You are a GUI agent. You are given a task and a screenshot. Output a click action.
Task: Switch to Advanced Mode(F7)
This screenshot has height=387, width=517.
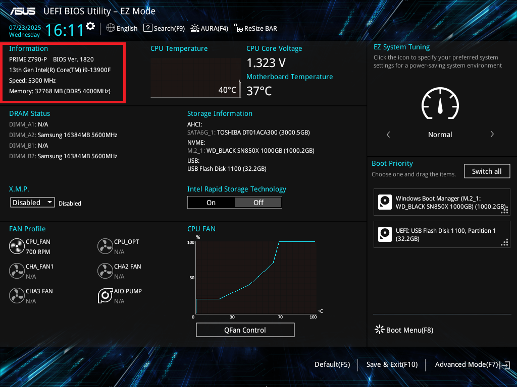[x=466, y=364]
